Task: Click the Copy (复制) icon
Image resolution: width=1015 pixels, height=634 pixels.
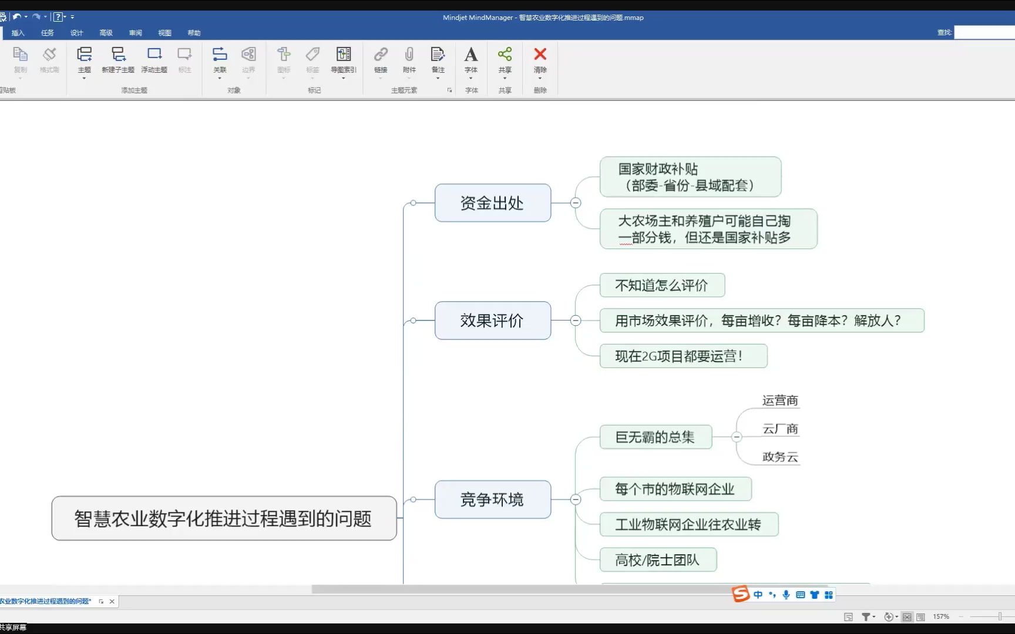Action: (20, 55)
